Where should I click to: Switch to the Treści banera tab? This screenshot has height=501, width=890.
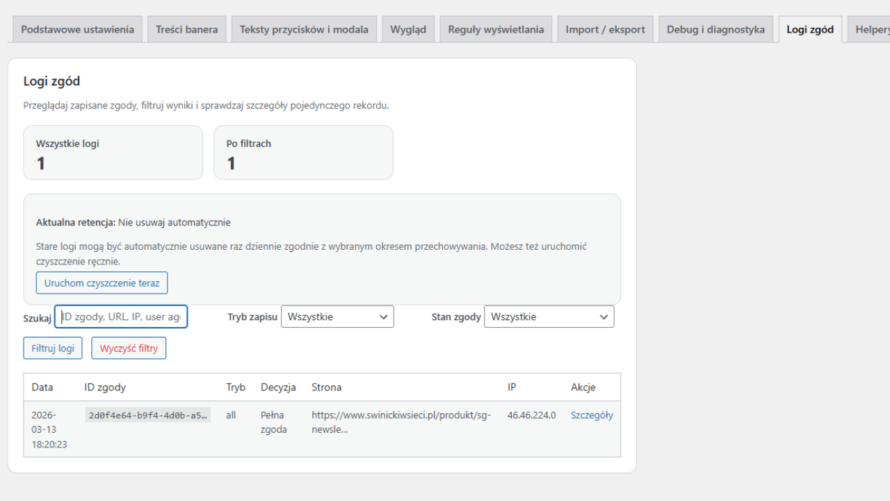[186, 29]
